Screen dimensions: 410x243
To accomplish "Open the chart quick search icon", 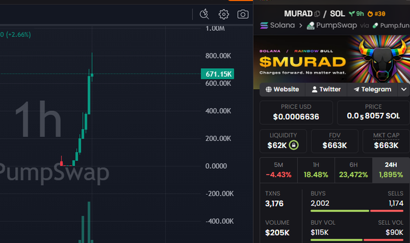I will (x=204, y=14).
